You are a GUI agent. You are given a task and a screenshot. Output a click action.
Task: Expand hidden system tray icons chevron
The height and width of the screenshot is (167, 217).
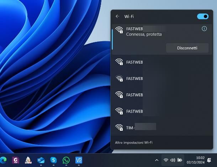click(157, 160)
